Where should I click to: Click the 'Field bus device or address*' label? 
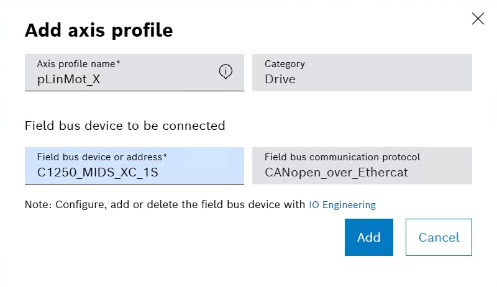coord(102,157)
